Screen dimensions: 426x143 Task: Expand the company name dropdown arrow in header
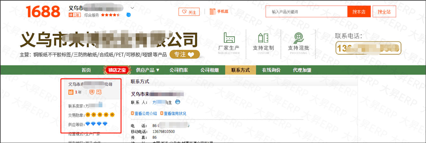coord(132,8)
